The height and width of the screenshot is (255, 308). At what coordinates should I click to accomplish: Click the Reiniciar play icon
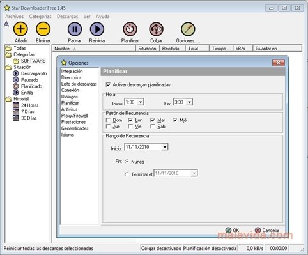tap(97, 29)
